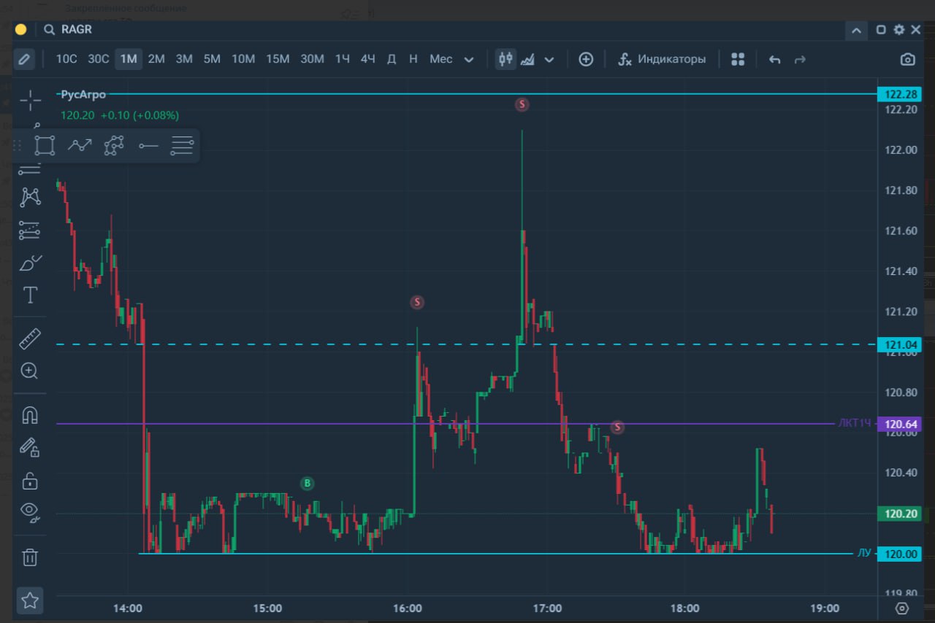This screenshot has width=935, height=623.
Task: Click the undo arrow button
Action: pyautogui.click(x=774, y=59)
